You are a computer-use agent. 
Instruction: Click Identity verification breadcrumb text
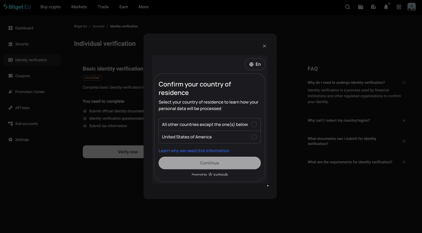124,26
